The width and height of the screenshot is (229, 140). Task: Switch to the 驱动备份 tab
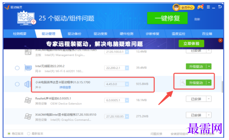click(74, 34)
